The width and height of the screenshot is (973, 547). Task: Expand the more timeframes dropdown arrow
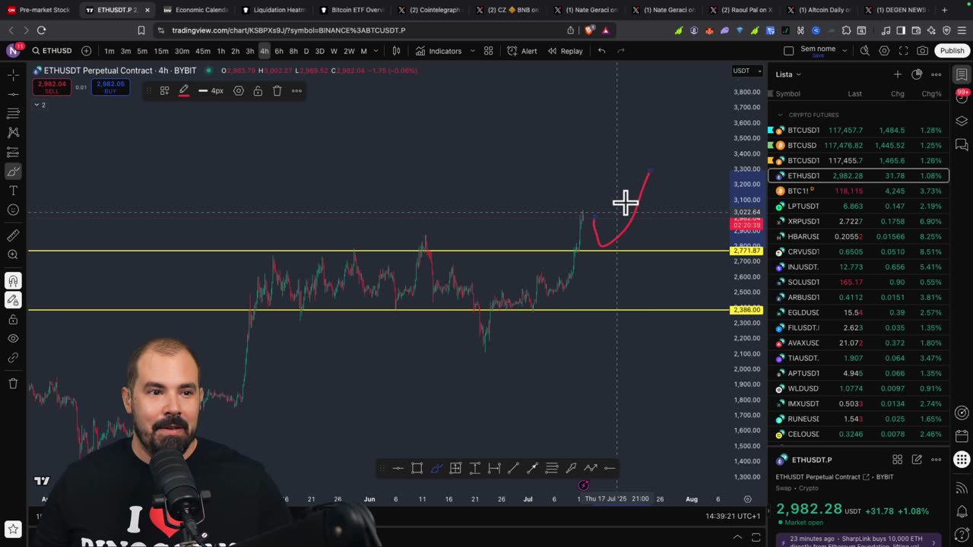[x=376, y=51]
